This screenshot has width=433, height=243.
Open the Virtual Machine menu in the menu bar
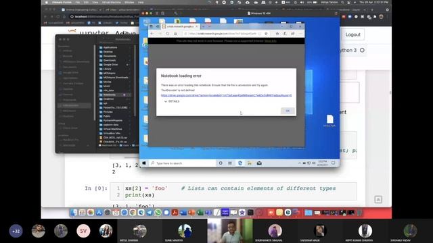pos(112,2)
